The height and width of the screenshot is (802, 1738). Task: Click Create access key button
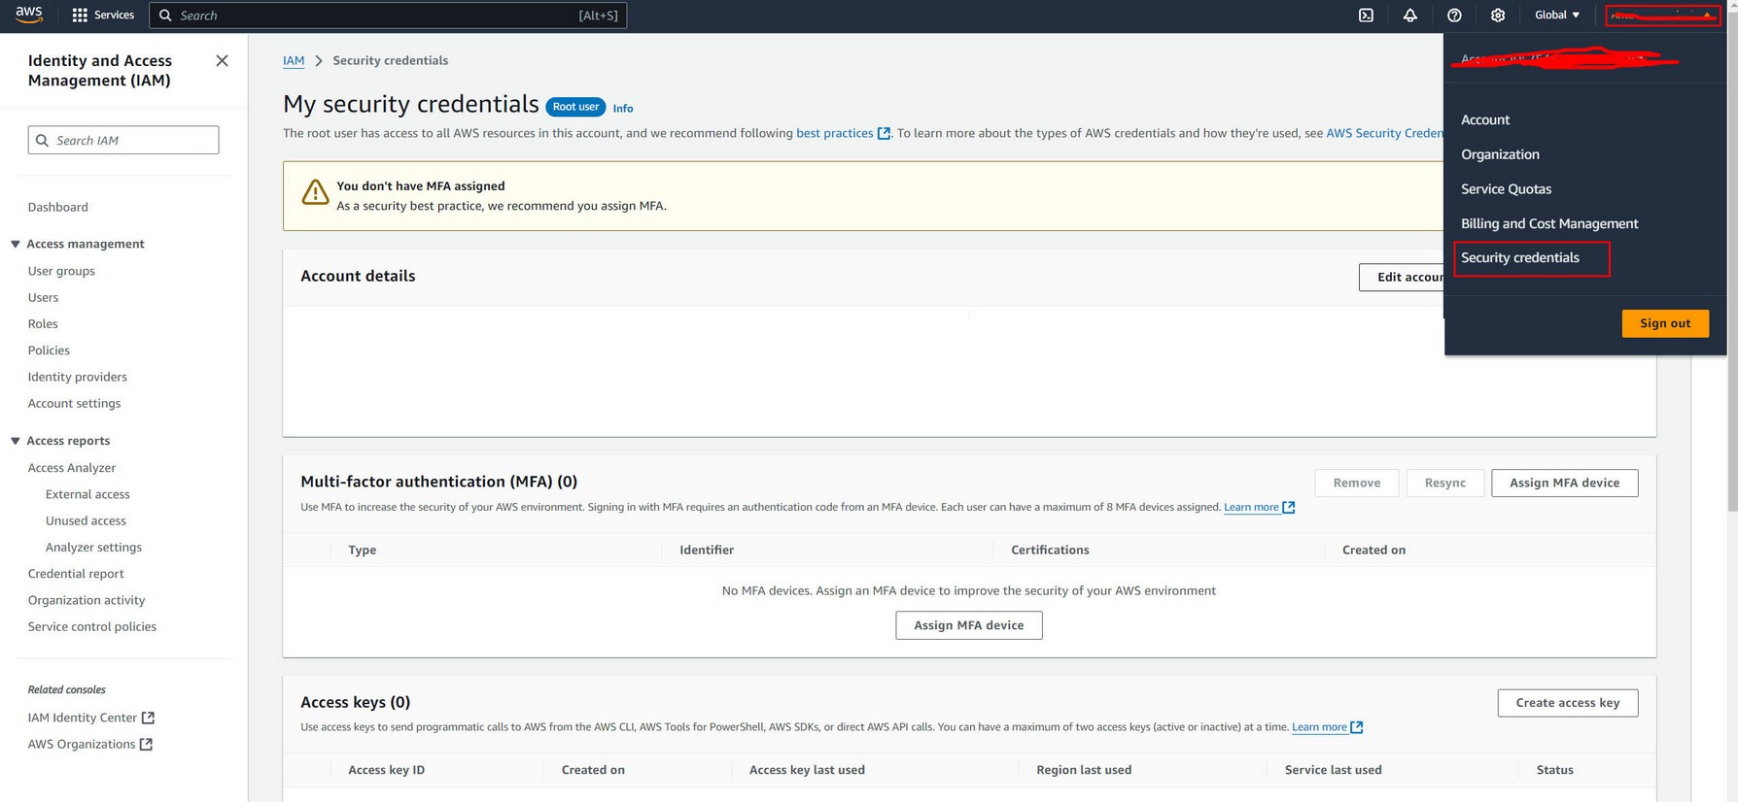tap(1567, 703)
